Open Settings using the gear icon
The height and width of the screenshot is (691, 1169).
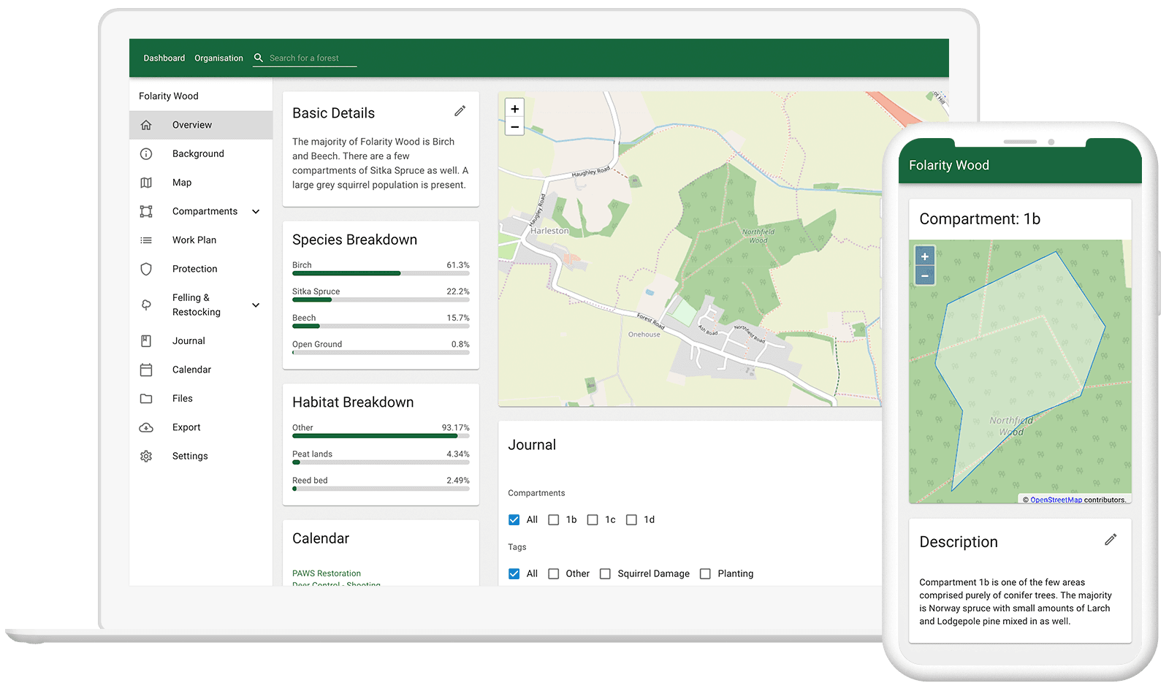pos(147,456)
